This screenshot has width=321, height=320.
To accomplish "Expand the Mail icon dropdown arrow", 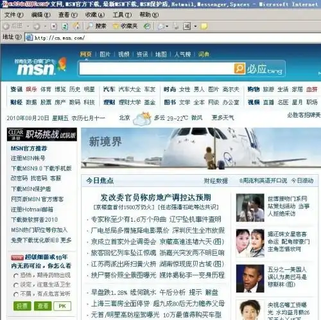I will [x=167, y=26].
